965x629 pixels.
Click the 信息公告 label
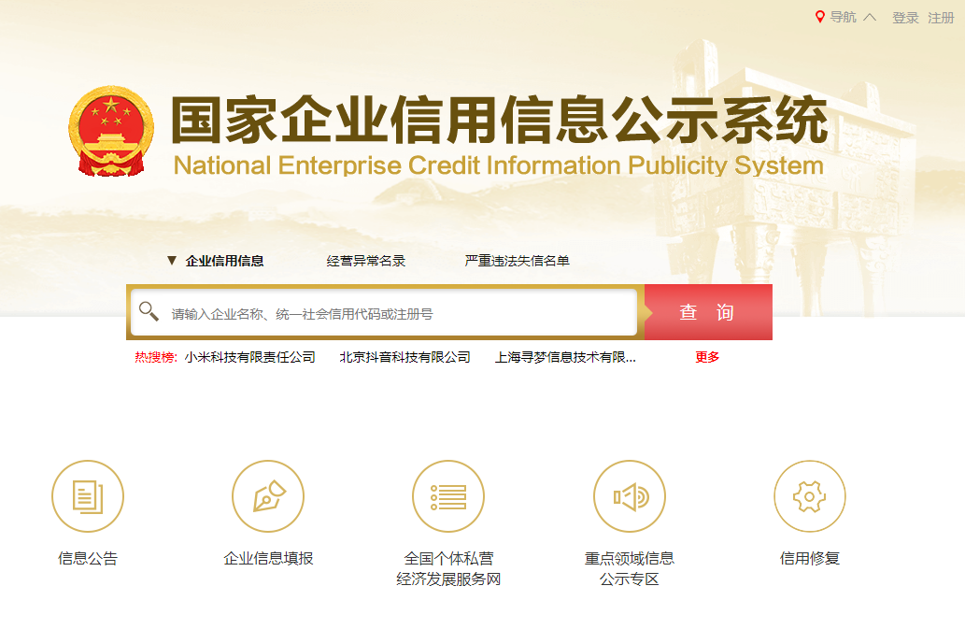pyautogui.click(x=88, y=558)
